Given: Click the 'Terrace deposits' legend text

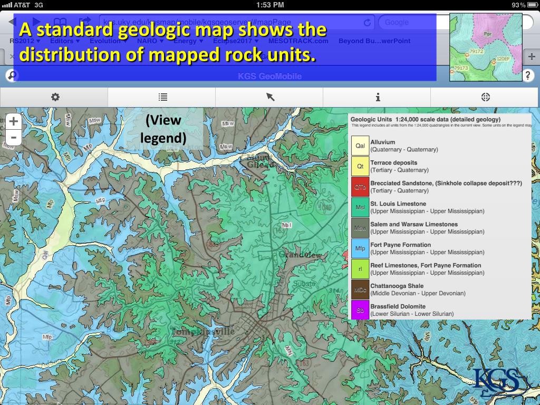Looking at the screenshot, I should pyautogui.click(x=393, y=162).
